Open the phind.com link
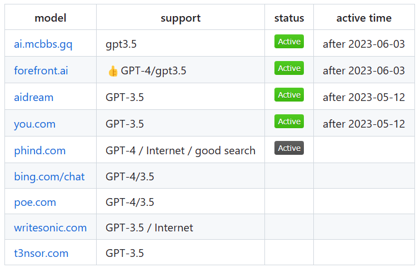Image resolution: width=420 pixels, height=268 pixels. tap(39, 151)
